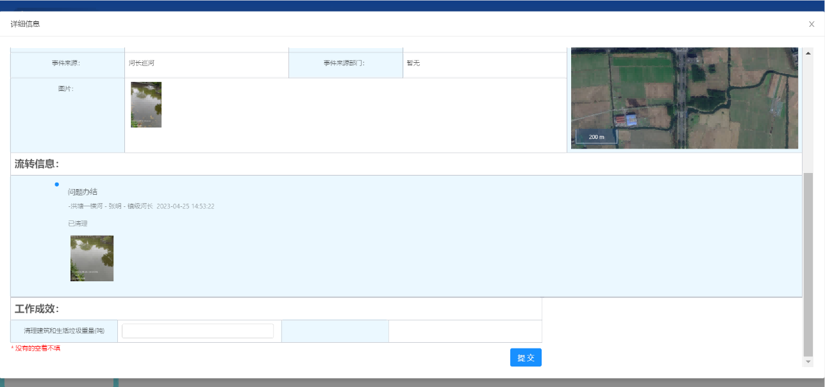Viewport: 825px width, 387px height.
Task: Close the 详细信息 dialog
Action: (811, 24)
